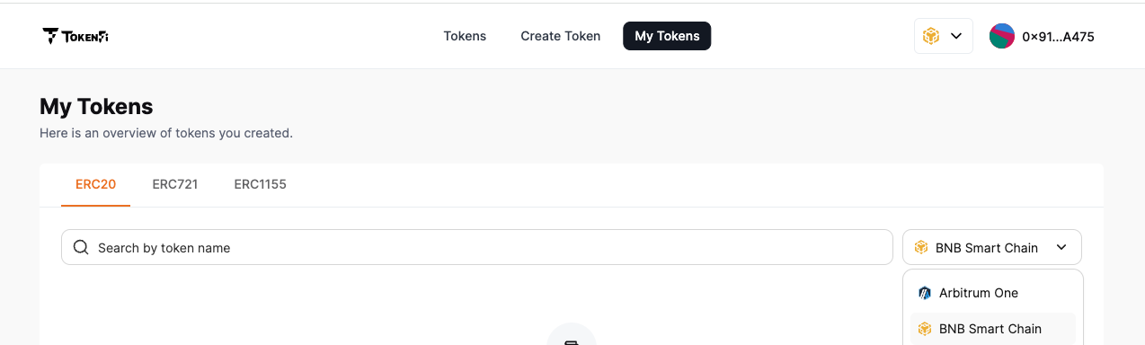Collapse the BNB Smart Chain filter dropdown
Viewport: 1145px width, 345px height.
(992, 247)
